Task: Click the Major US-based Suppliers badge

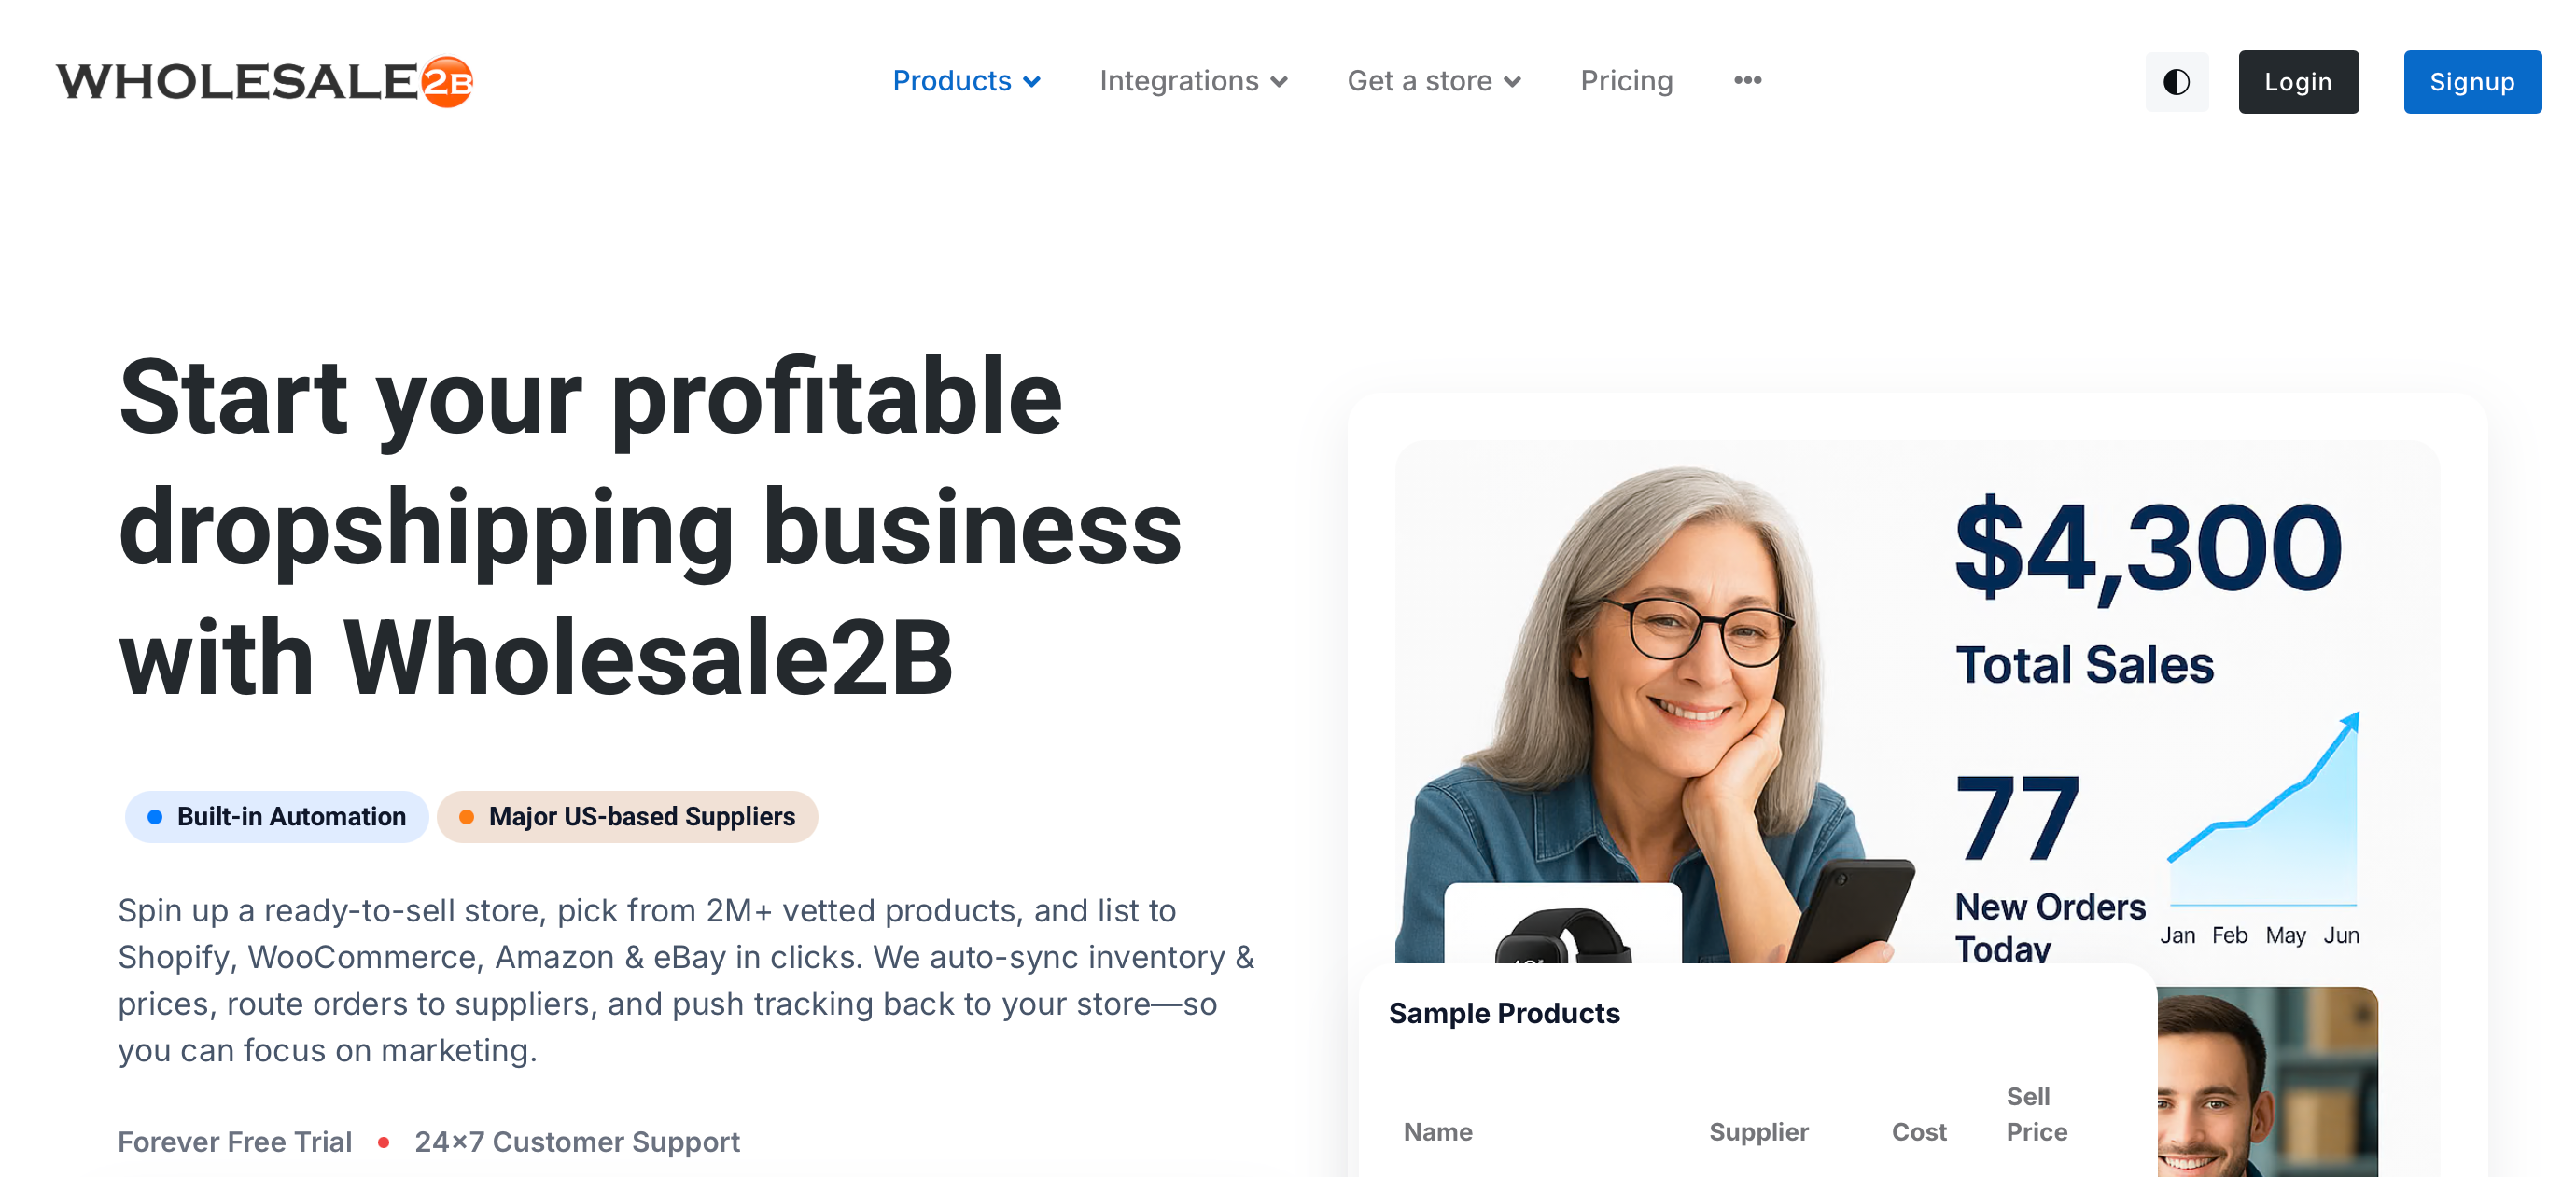Action: pos(627,816)
